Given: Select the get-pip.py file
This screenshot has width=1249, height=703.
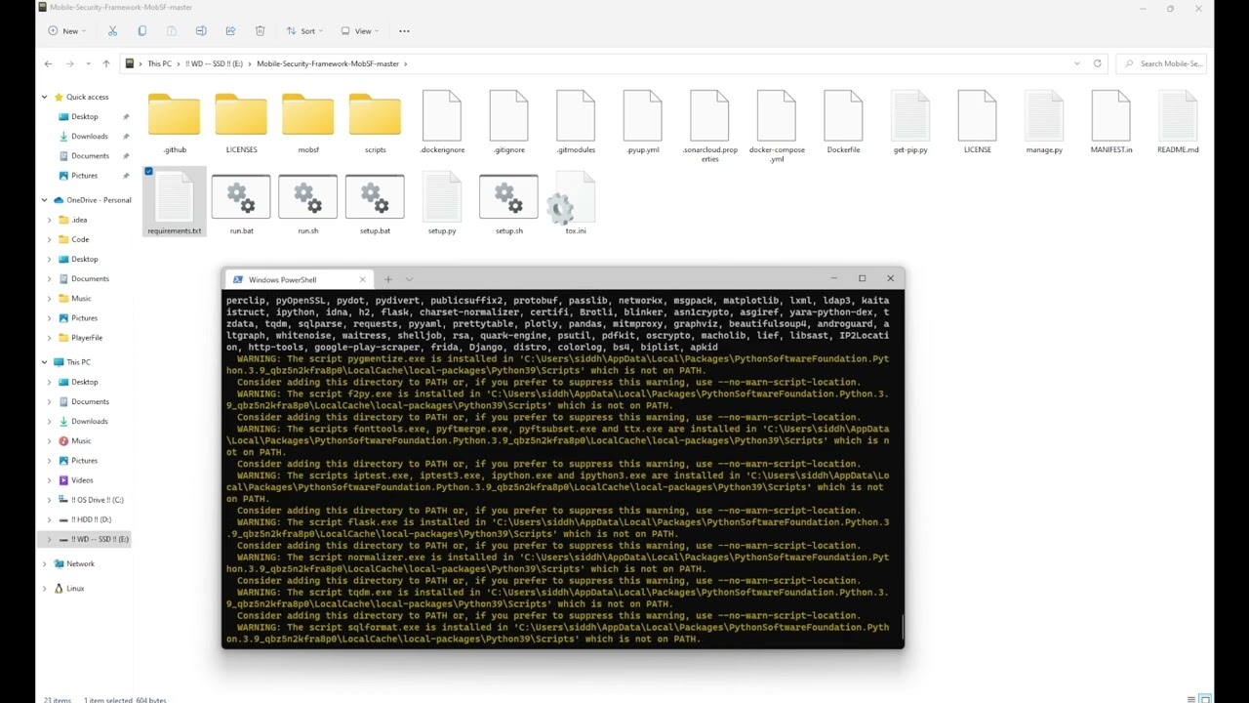Looking at the screenshot, I should tap(910, 123).
